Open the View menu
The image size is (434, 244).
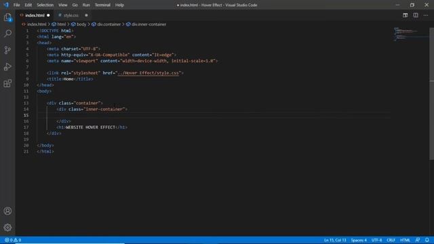click(63, 5)
